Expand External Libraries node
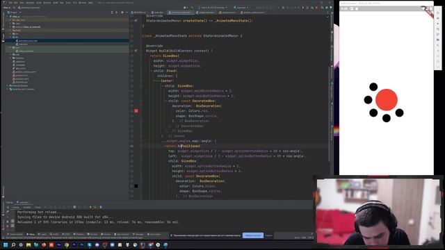 coord(7,85)
